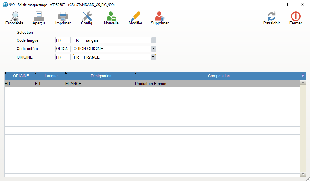Click the Aperçu preview icon
This screenshot has height=181, width=310.
click(x=38, y=17)
